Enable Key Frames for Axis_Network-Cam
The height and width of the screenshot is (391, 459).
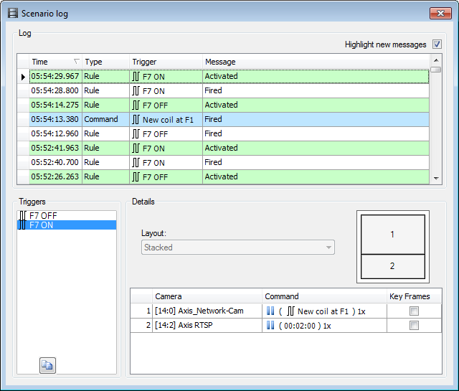(414, 311)
